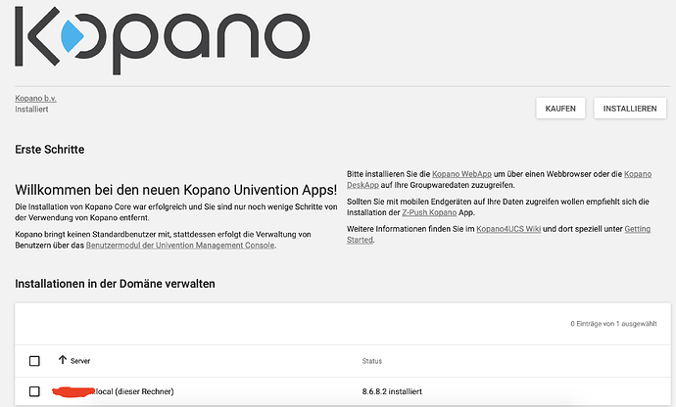Screen dimensions: 676x407
Task: Click '0 Einträge von 1 ausgewählt' text
Action: 613,324
